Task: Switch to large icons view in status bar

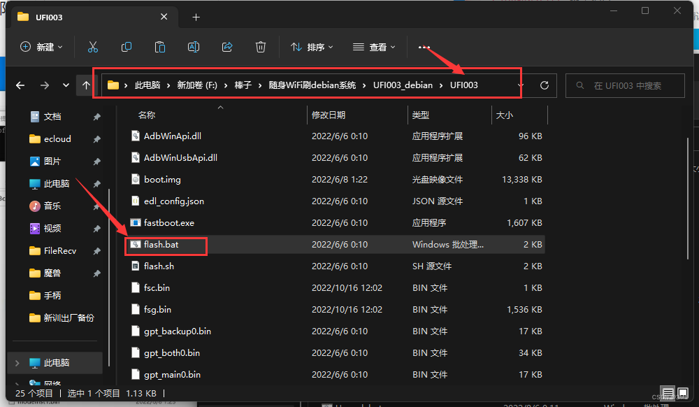Action: coord(682,393)
